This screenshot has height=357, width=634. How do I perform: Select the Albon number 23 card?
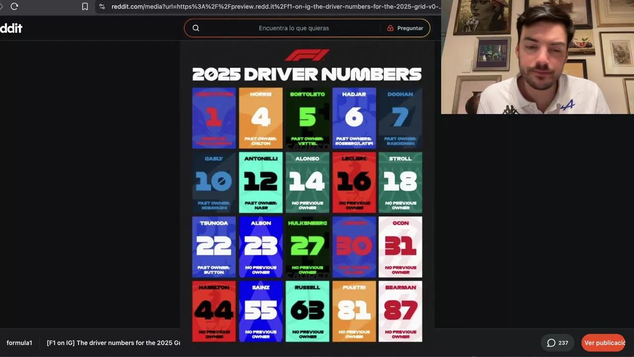pyautogui.click(x=261, y=247)
